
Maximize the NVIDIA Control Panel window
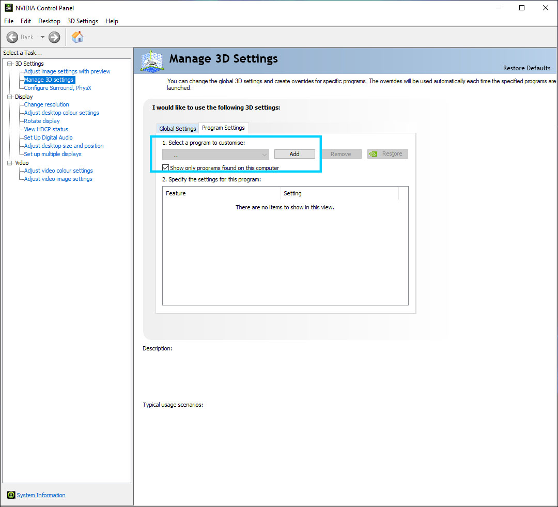[x=522, y=8]
